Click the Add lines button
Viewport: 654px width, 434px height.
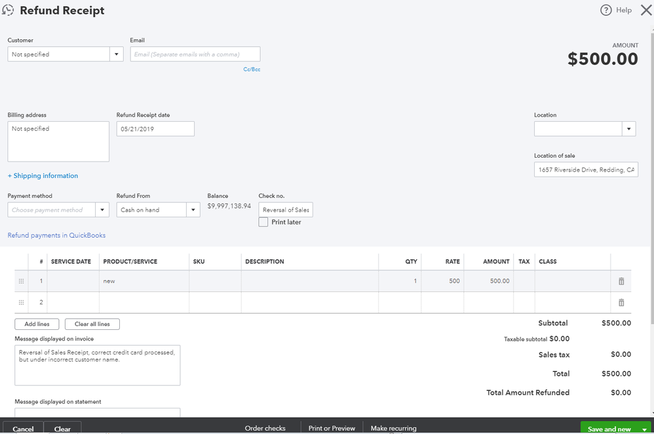point(37,324)
